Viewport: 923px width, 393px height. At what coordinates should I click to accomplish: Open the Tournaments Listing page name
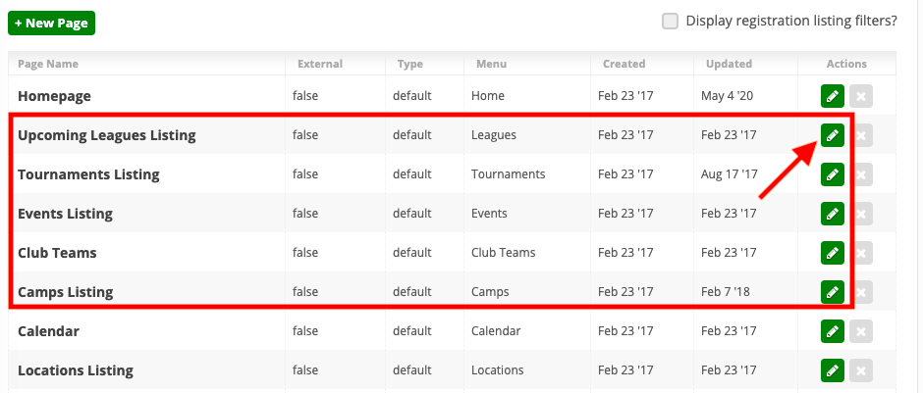[x=88, y=174]
